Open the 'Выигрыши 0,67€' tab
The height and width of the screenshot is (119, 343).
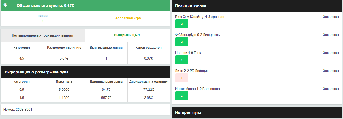[x=127, y=35]
